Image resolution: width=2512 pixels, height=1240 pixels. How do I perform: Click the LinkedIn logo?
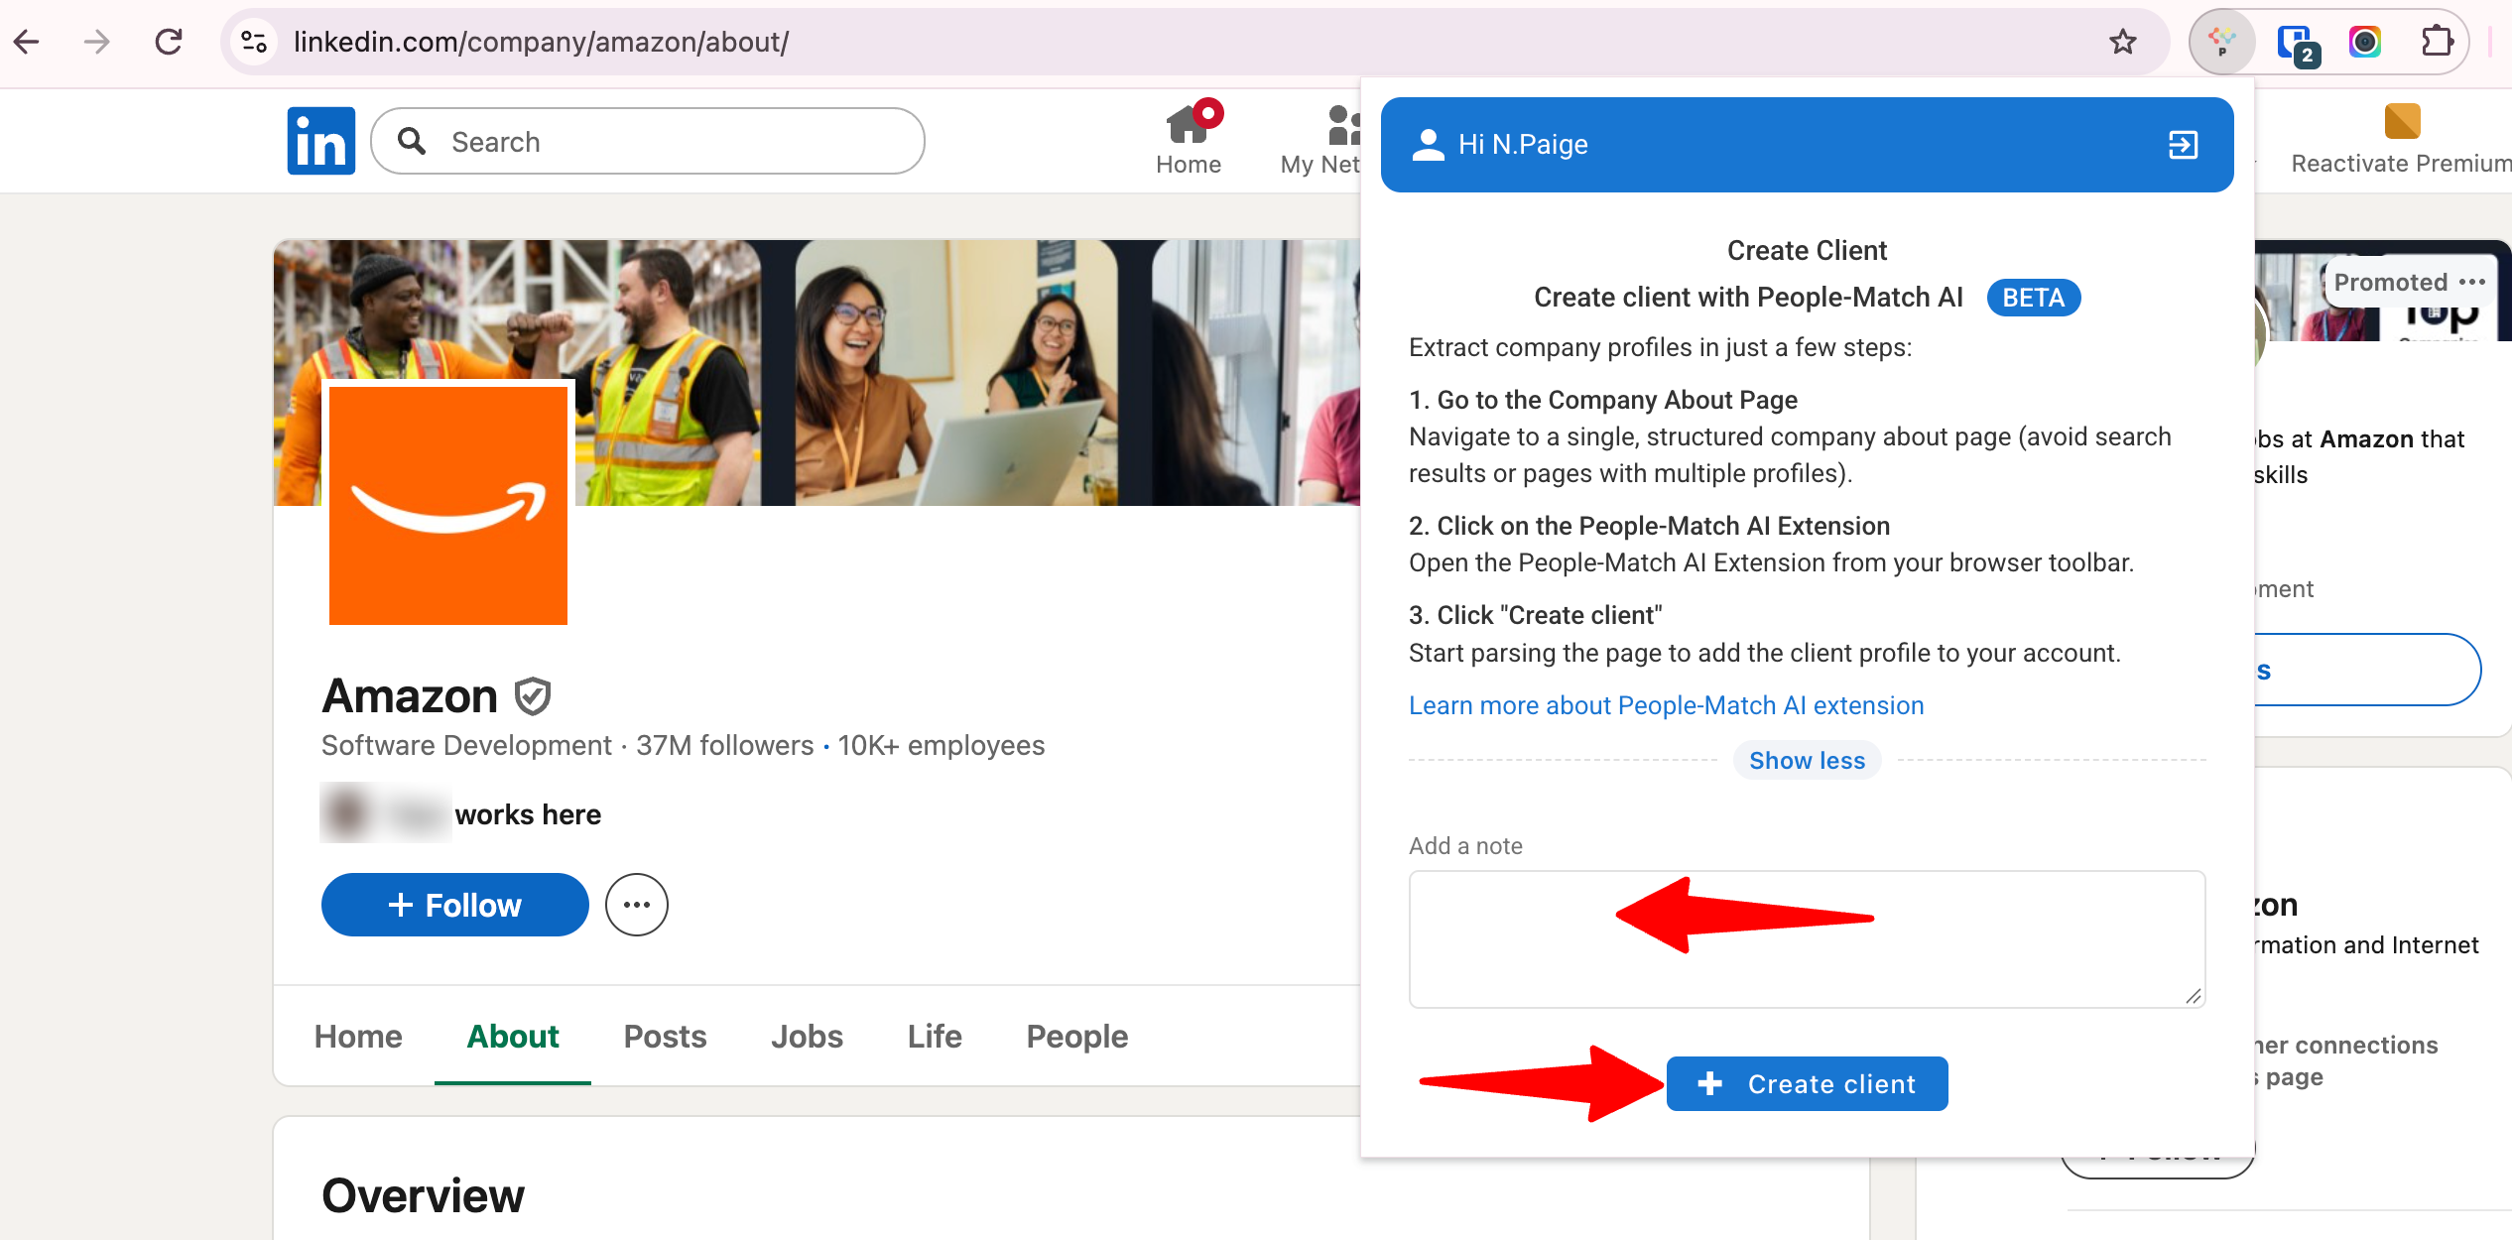321,141
